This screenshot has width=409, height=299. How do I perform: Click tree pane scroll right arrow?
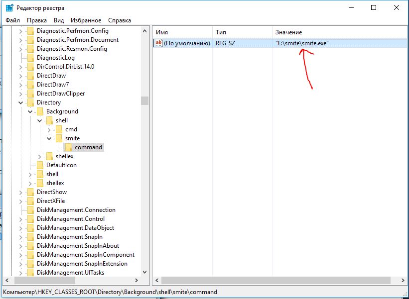point(136,280)
